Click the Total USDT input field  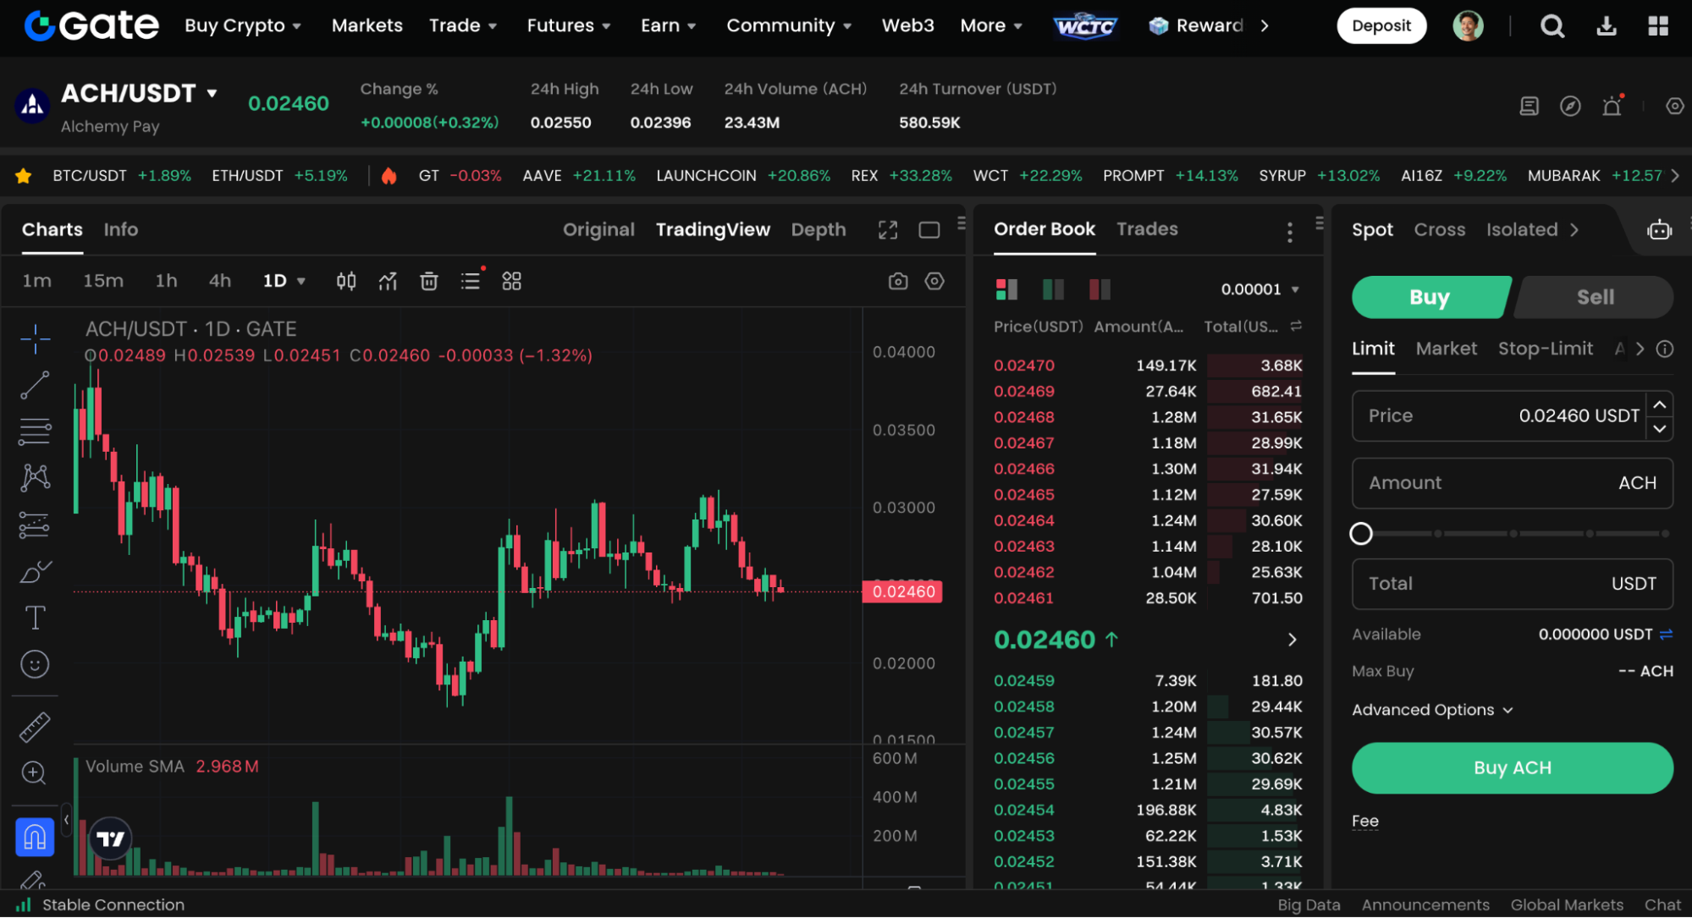point(1512,584)
